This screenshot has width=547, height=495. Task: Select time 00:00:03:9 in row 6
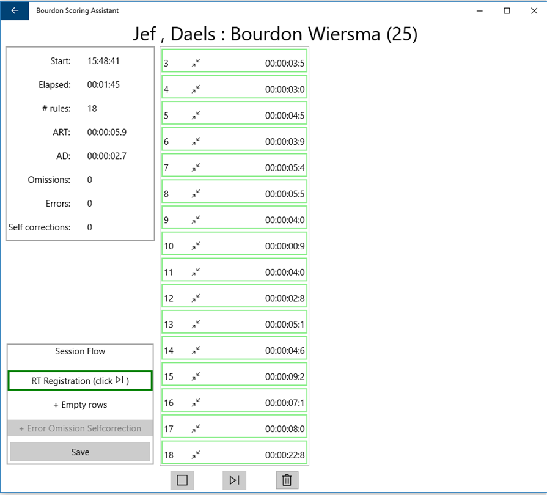(285, 142)
